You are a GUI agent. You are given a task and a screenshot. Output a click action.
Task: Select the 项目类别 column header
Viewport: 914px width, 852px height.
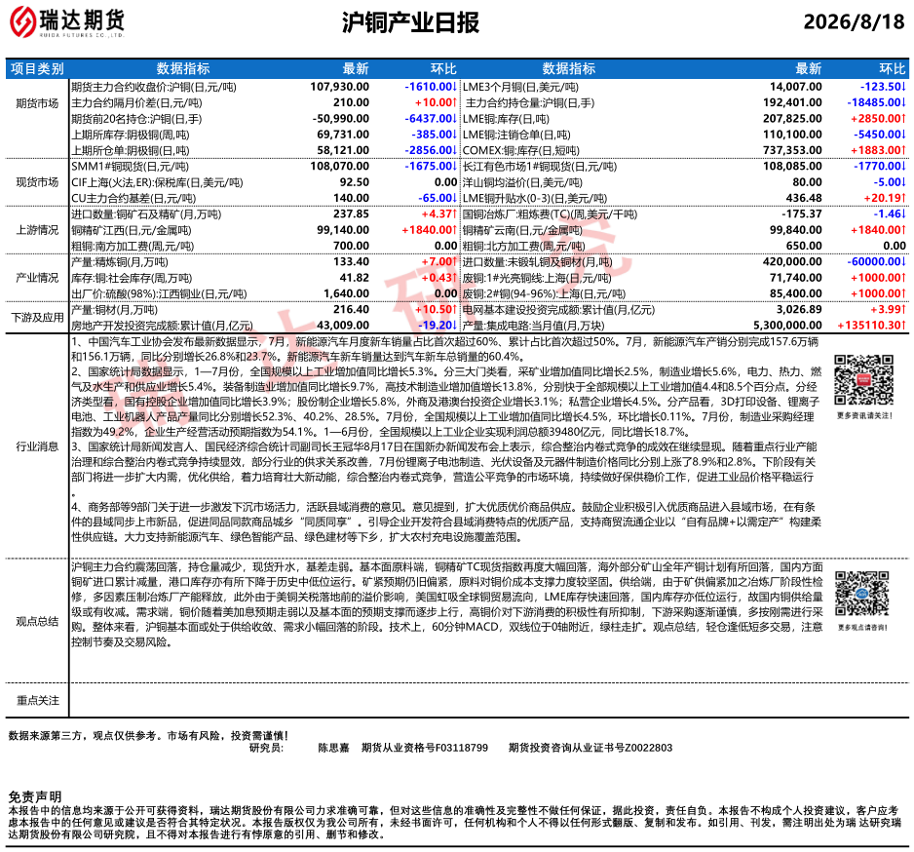[x=37, y=69]
